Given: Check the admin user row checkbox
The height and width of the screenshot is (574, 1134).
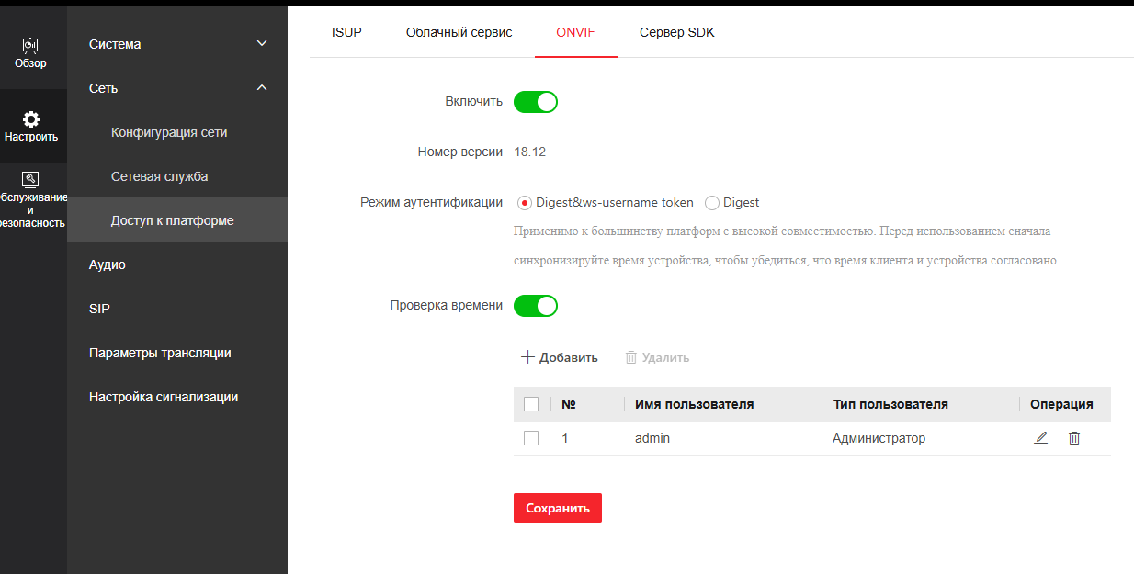Looking at the screenshot, I should [531, 438].
